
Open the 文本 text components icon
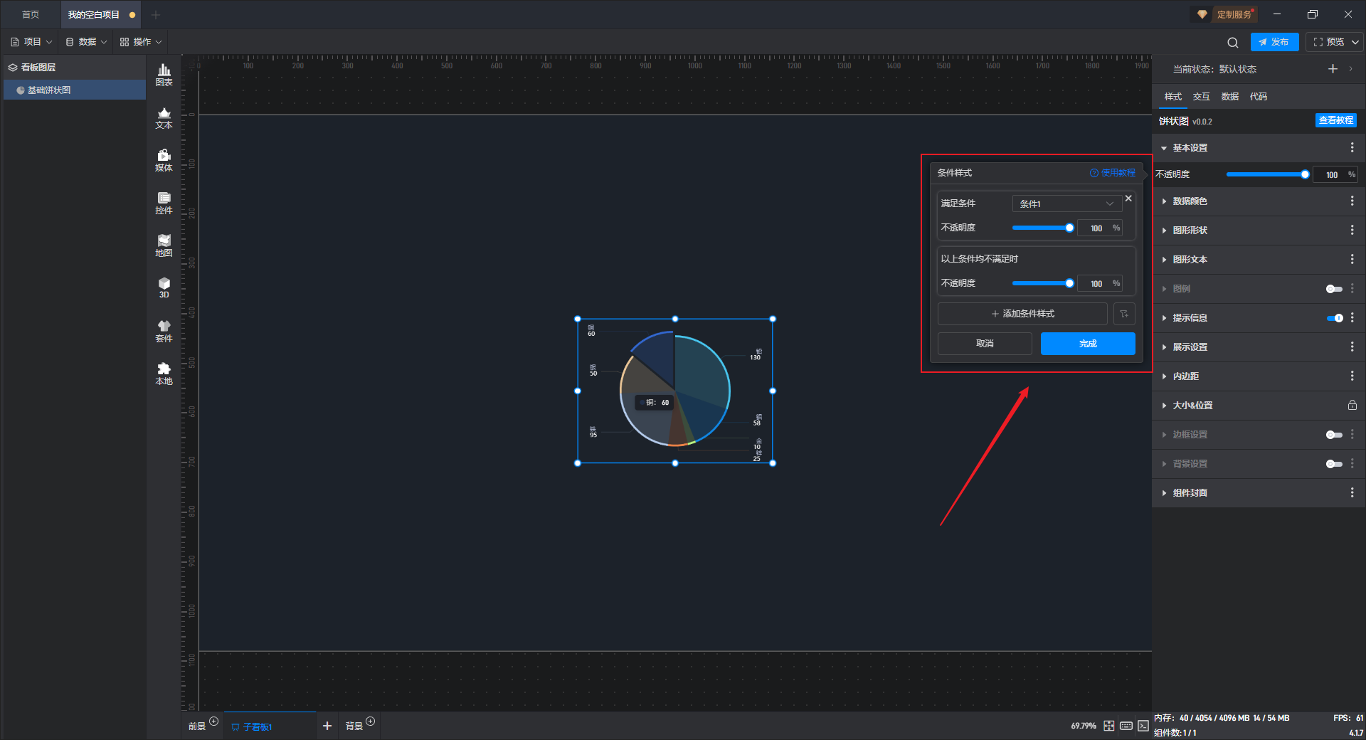(164, 117)
